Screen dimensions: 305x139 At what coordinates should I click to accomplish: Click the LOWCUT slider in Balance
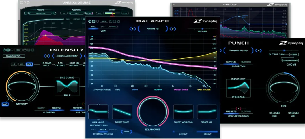coord(183,132)
